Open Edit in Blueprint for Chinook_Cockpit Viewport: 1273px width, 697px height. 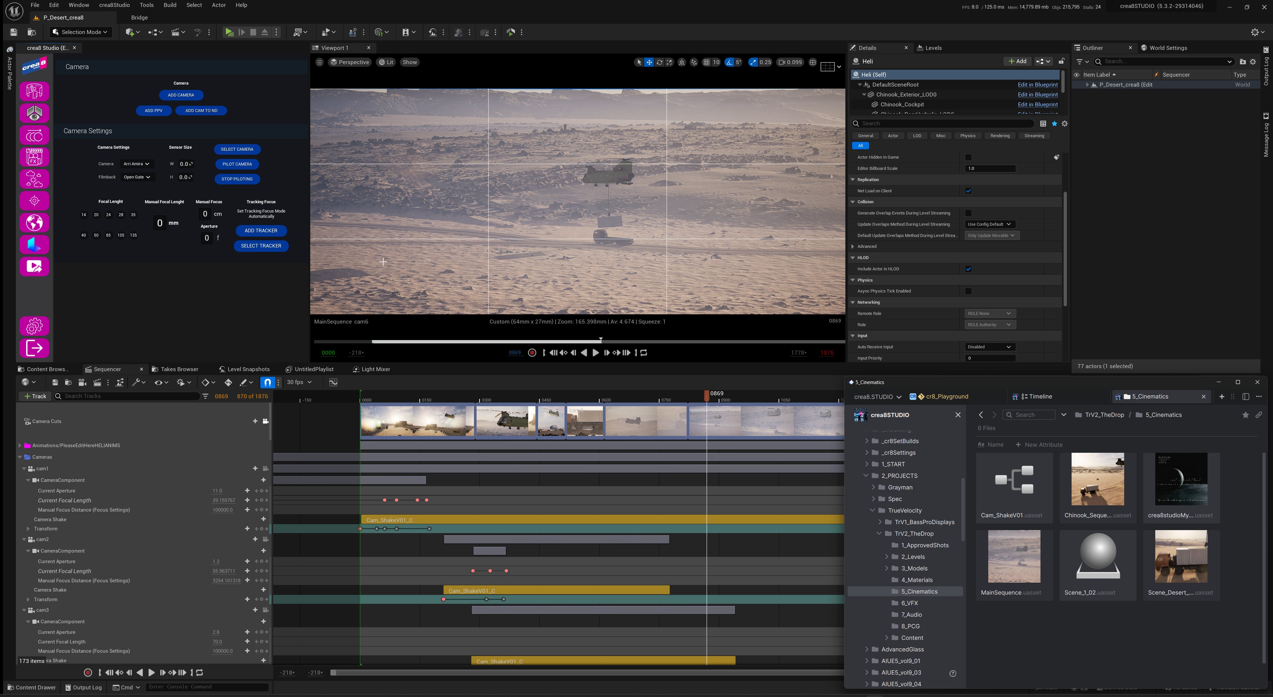tap(1038, 104)
